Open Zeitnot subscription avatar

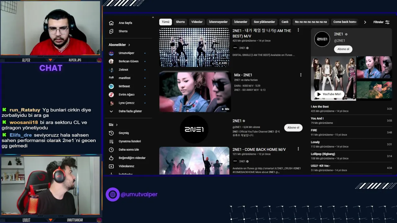point(111,70)
